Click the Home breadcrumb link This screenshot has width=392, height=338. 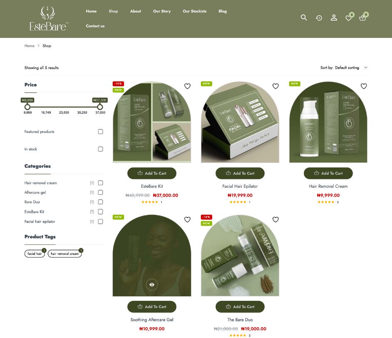(30, 46)
